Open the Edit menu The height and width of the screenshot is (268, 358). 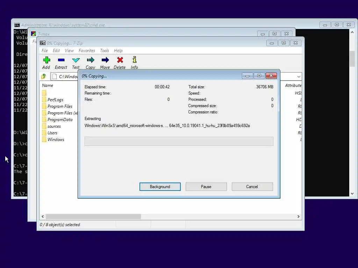56,51
